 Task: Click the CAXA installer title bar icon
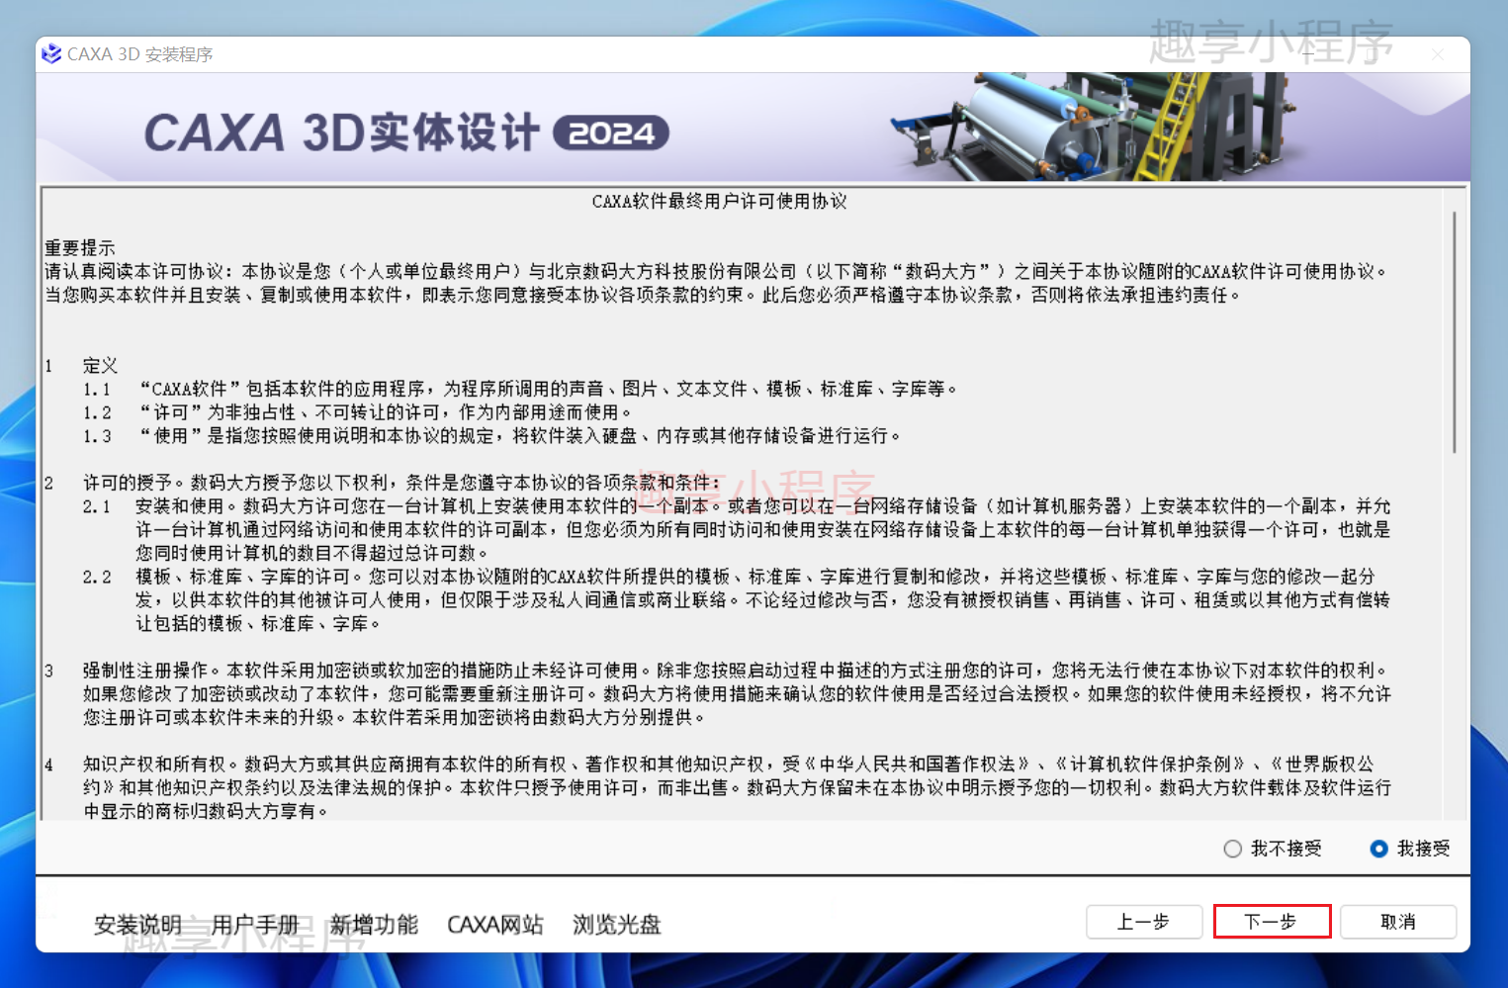51,53
